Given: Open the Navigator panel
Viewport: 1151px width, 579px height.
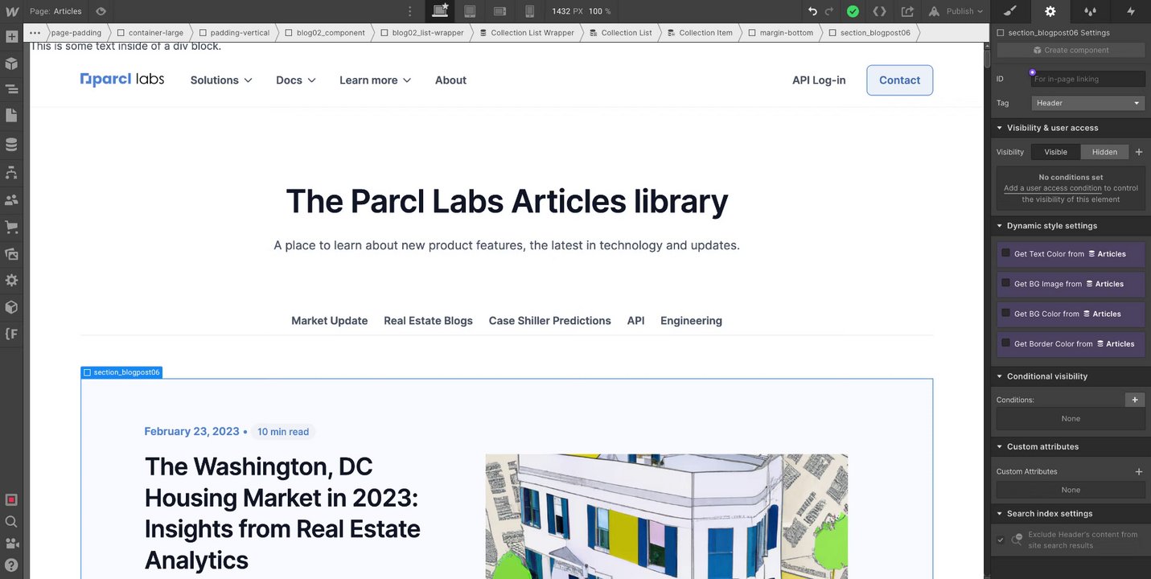Looking at the screenshot, I should pos(11,89).
